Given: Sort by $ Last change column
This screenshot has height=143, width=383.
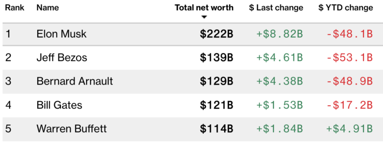Looking at the screenshot, I should (x=276, y=8).
